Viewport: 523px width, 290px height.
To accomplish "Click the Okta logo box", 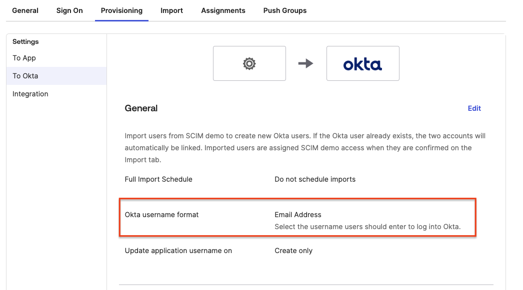I will point(362,63).
